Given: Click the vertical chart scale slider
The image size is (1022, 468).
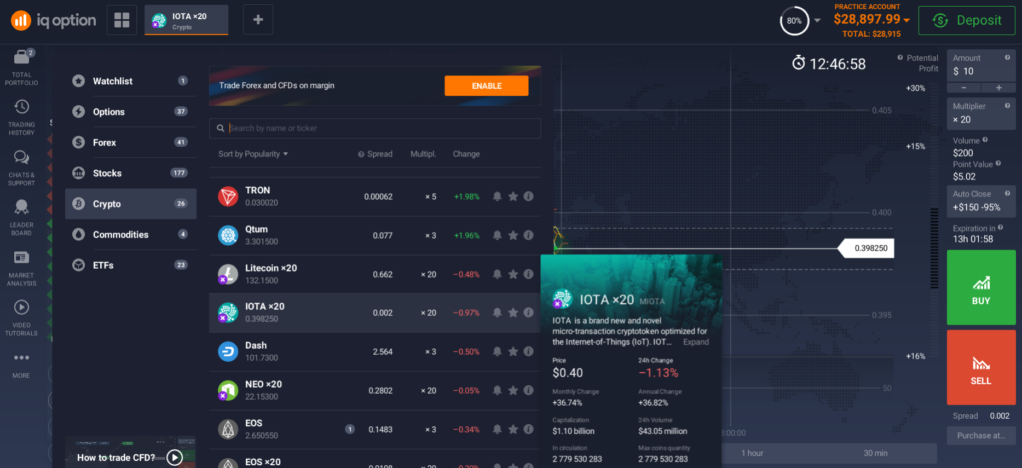Looking at the screenshot, I should [934, 248].
